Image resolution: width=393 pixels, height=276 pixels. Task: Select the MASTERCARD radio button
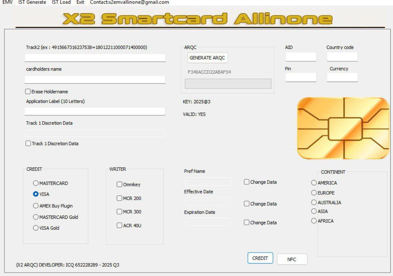(36, 183)
